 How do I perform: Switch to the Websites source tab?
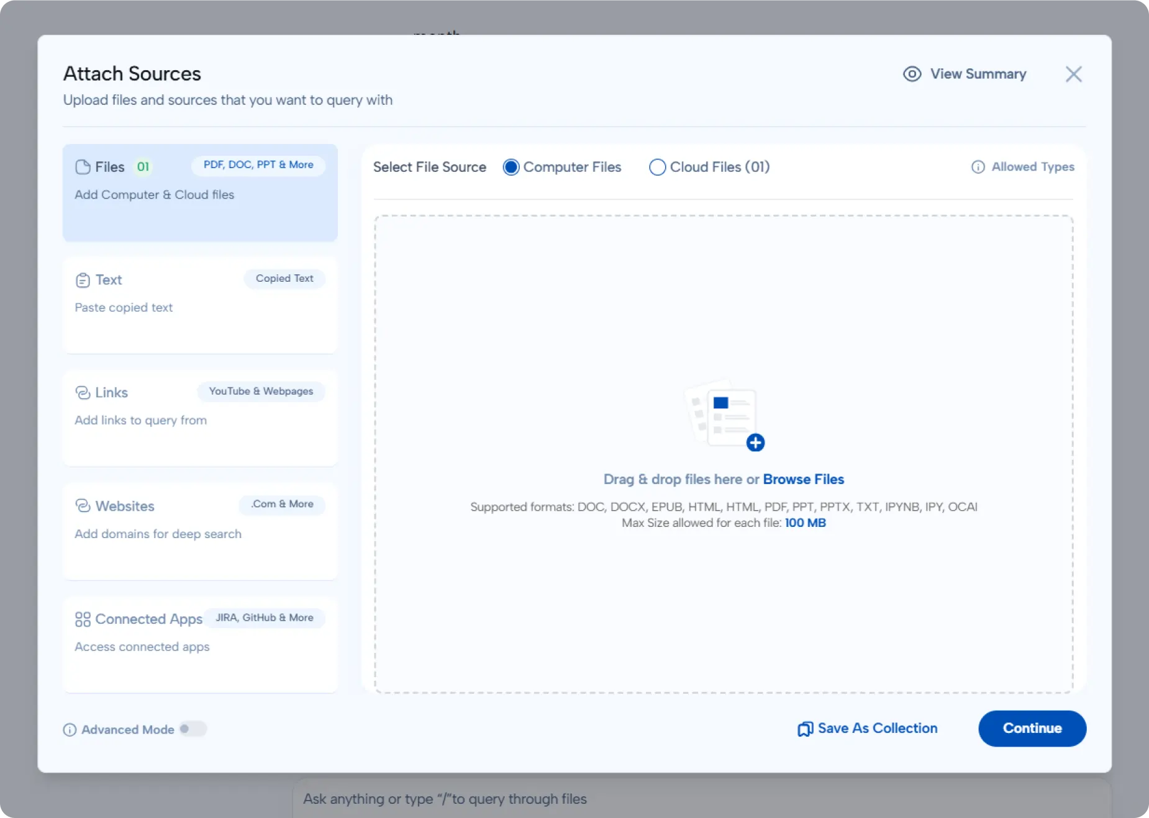pos(200,531)
